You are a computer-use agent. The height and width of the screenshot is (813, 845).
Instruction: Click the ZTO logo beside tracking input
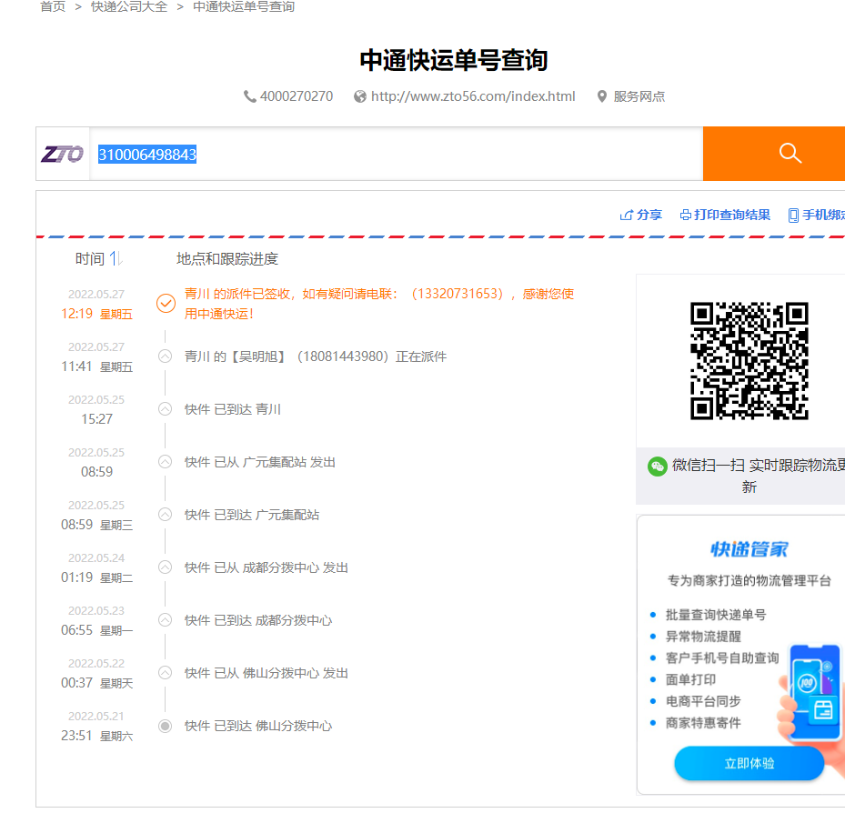[x=63, y=154]
